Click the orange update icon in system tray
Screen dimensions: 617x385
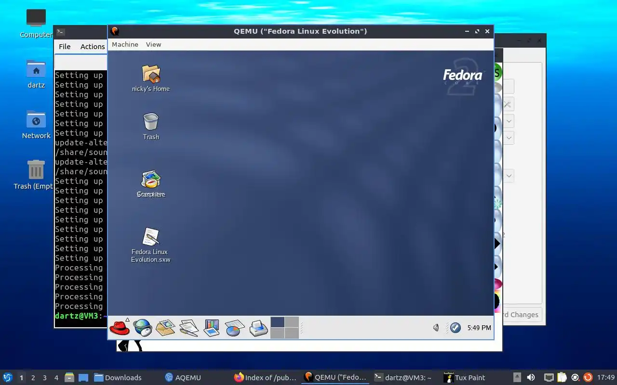click(588, 378)
